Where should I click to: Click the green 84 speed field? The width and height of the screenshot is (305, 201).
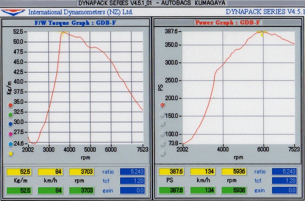click(x=50, y=191)
